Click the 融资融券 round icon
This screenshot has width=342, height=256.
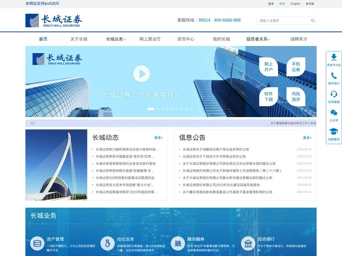click(x=178, y=243)
